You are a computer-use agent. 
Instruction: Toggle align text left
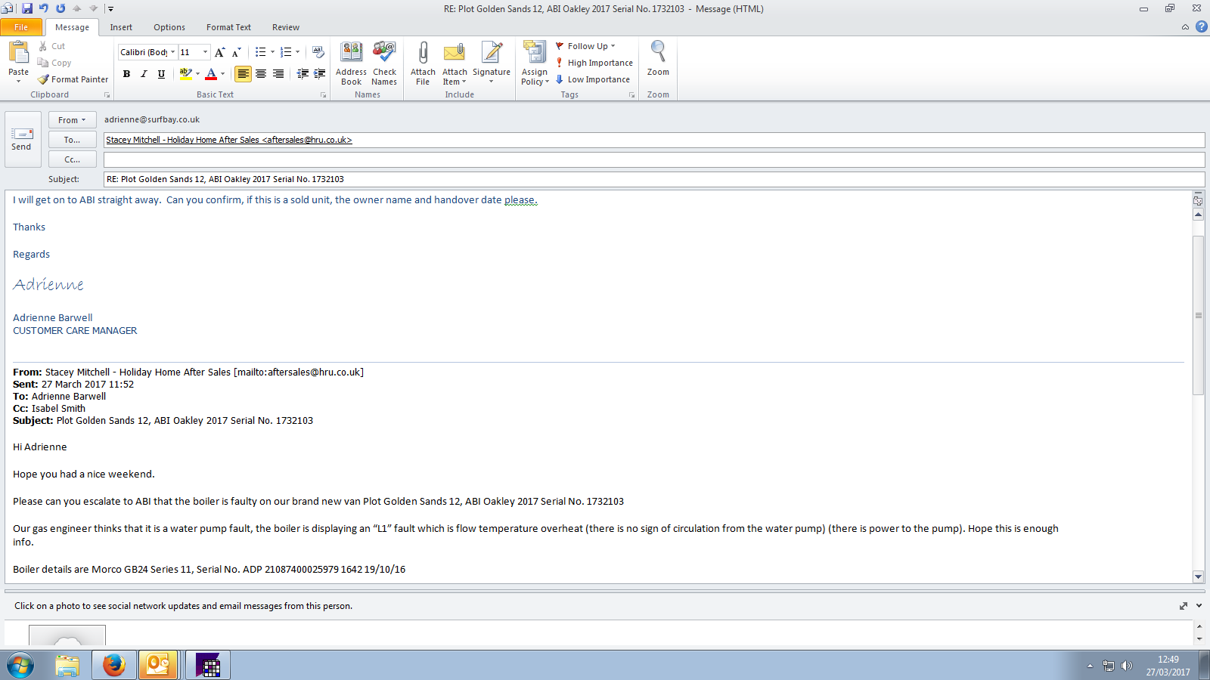pos(243,74)
